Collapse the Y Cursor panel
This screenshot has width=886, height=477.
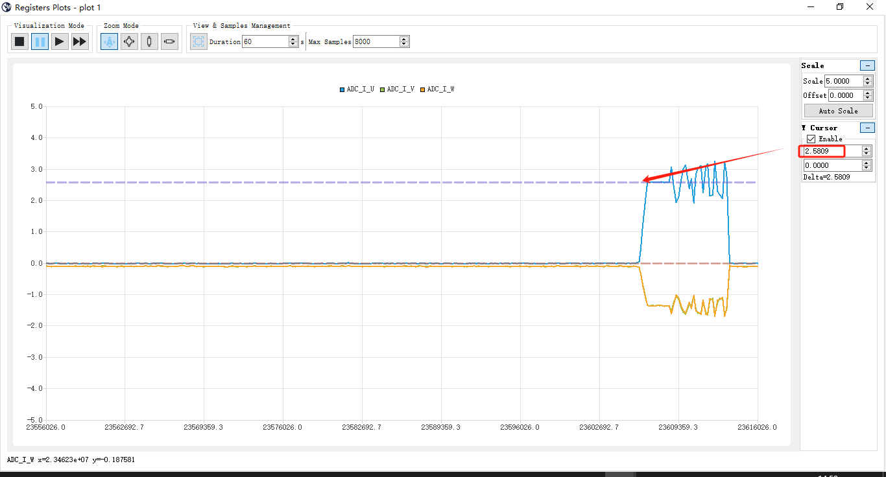click(868, 128)
